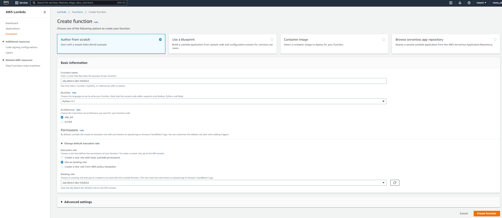This screenshot has height=218, width=502.
Task: Choose arm64 architecture
Action: click(x=62, y=122)
